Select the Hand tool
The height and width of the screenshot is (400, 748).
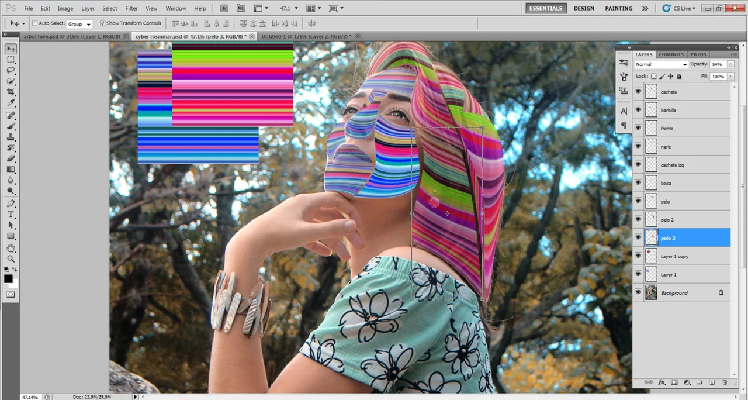coord(11,249)
